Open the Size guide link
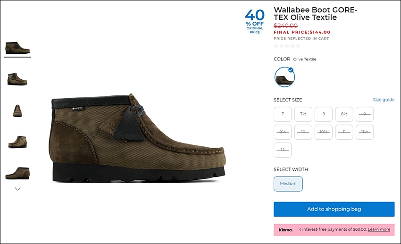 click(384, 100)
